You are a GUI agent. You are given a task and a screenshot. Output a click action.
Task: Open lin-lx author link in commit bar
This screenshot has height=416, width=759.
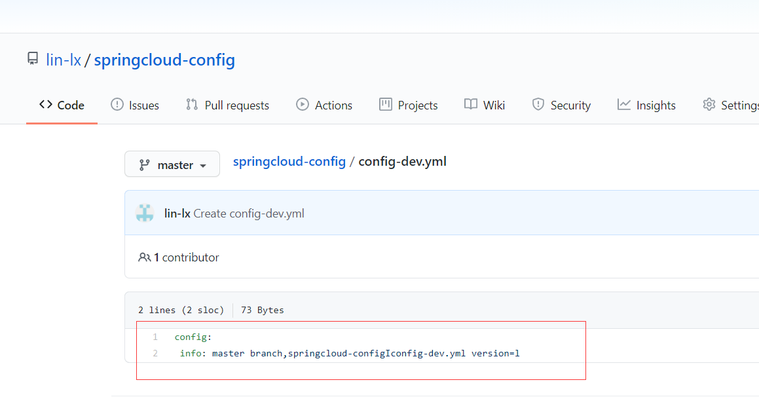[177, 214]
